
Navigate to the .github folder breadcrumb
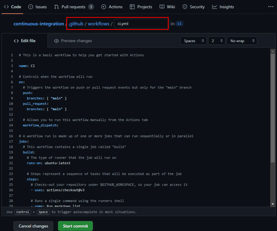76,23
